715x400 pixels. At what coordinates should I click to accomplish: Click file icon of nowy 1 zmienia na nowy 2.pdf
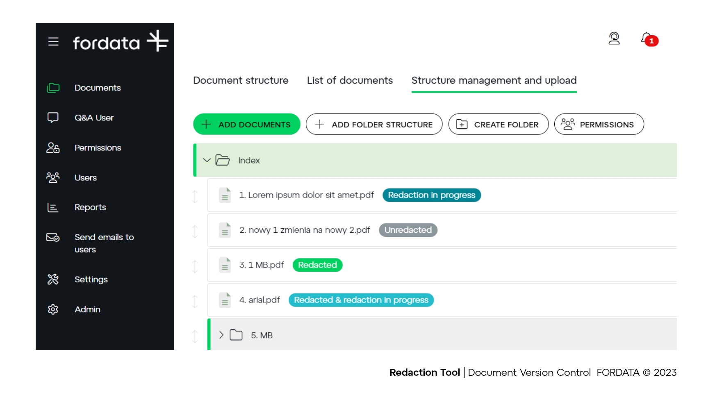(225, 230)
